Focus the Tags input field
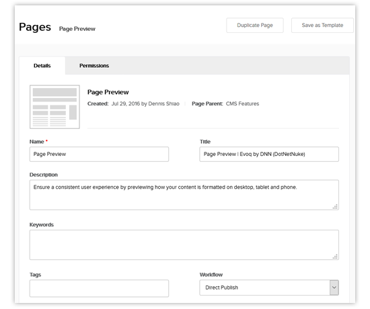 click(x=99, y=288)
